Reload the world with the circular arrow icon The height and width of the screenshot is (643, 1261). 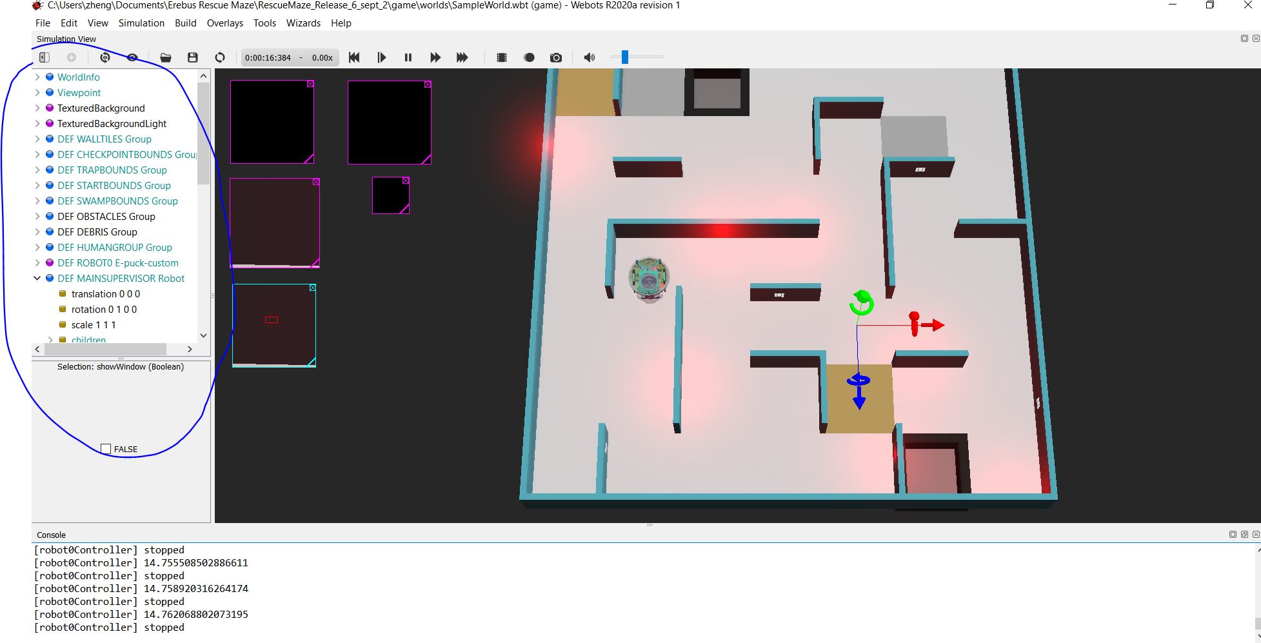point(220,57)
